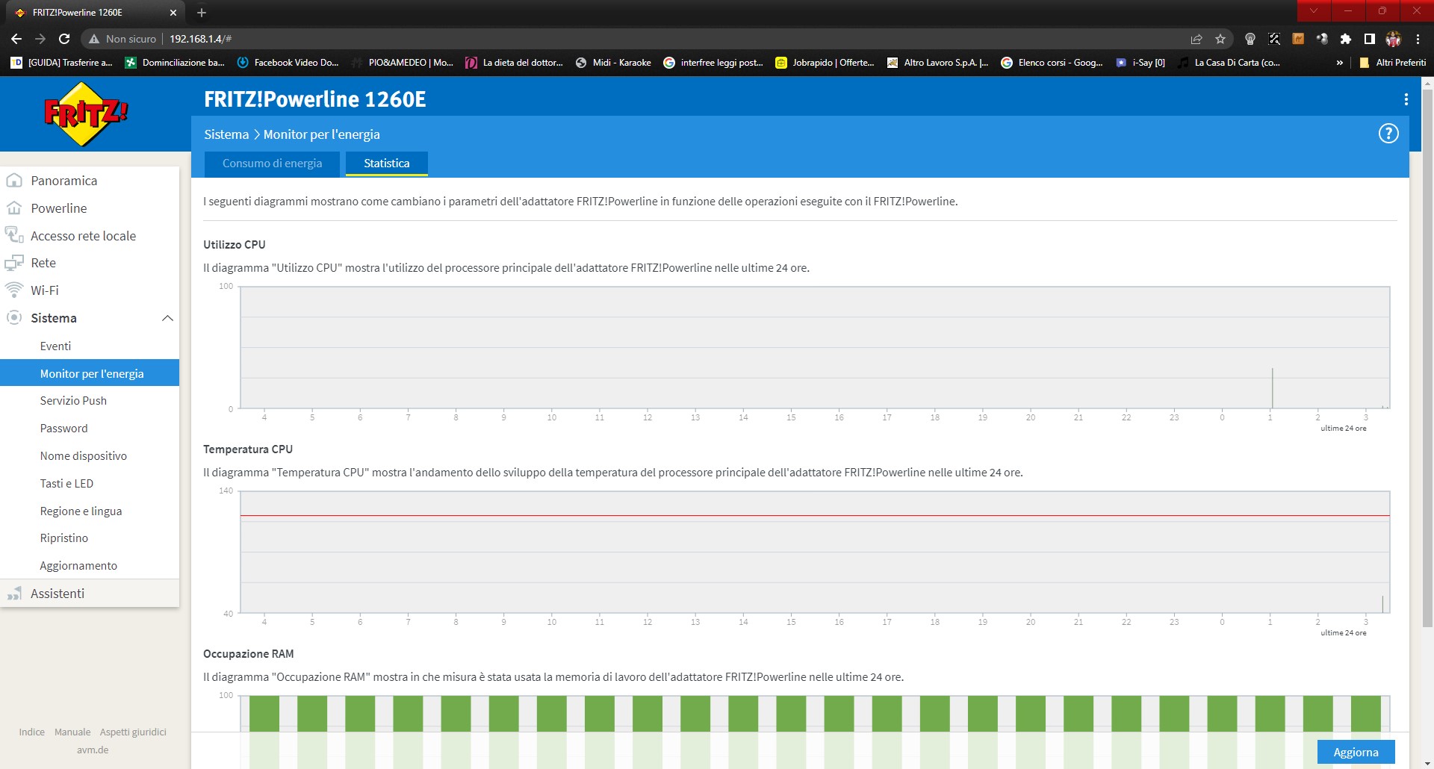The image size is (1434, 769).
Task: Open the Indice footer link
Action: point(31,732)
